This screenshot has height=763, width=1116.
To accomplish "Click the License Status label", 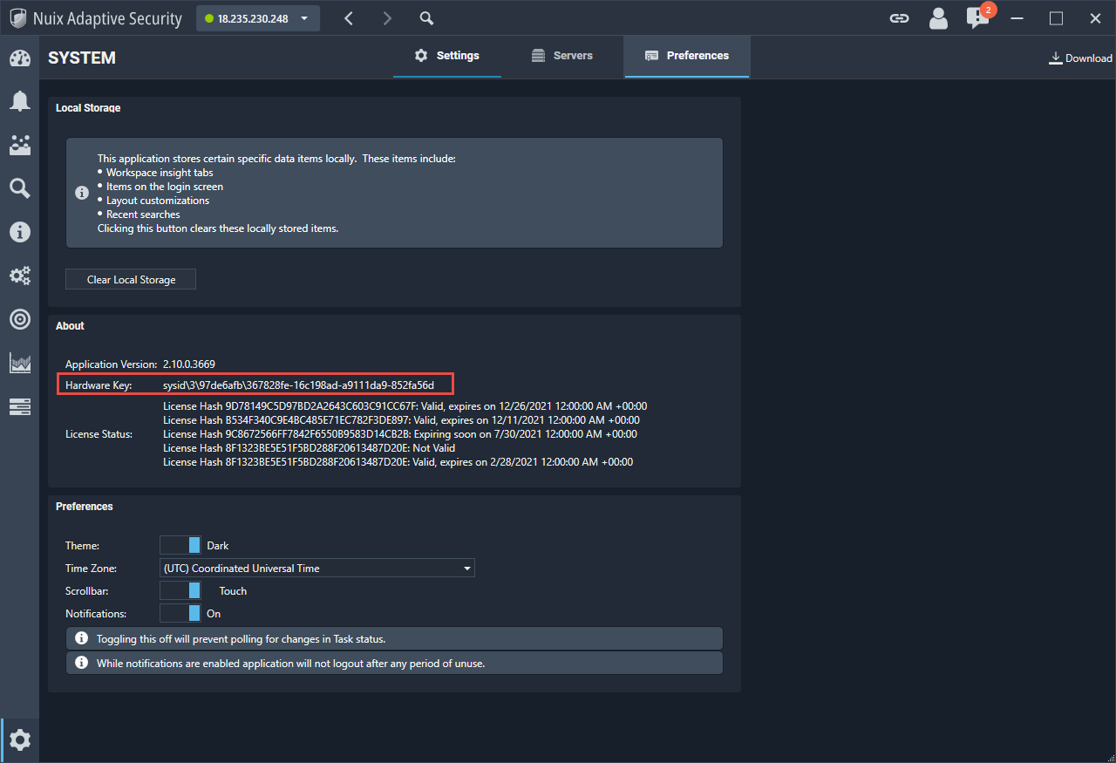I will [x=99, y=434].
